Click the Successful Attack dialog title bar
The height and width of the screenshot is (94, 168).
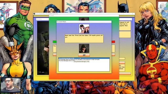coord(84,22)
